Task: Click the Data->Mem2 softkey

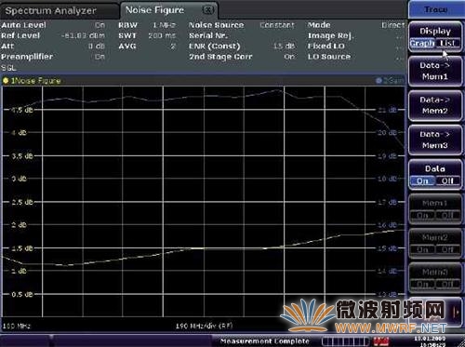Action: pos(435,105)
